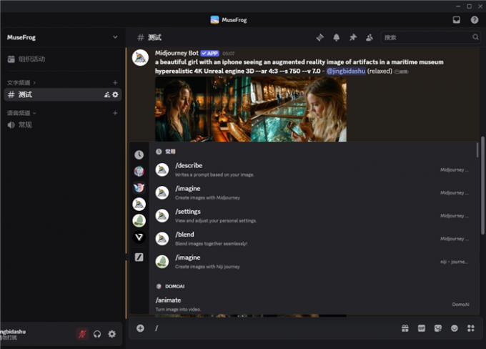Select DomoAI app icon in command sidebar
This screenshot has width=486, height=349.
[x=139, y=171]
